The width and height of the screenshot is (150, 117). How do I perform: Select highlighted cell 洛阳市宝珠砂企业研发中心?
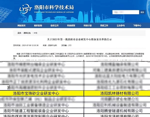(x=42, y=93)
